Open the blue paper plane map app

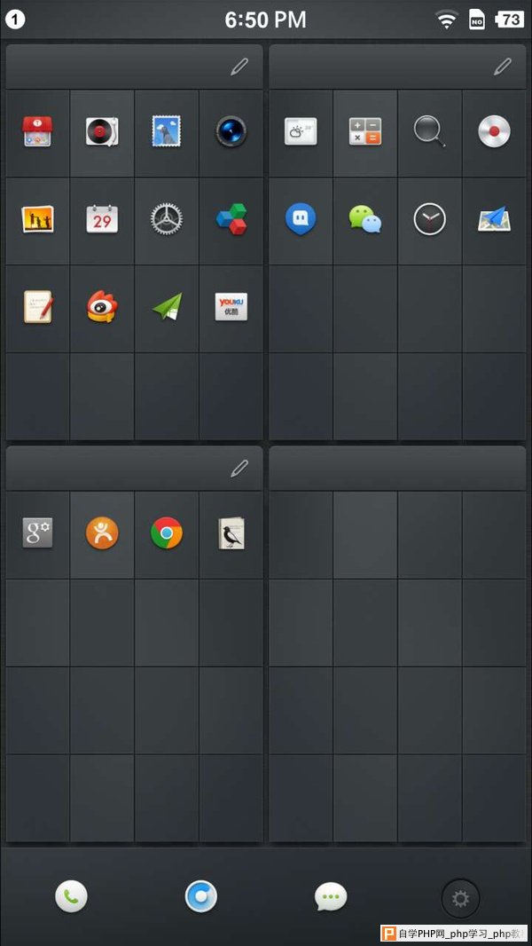495,219
